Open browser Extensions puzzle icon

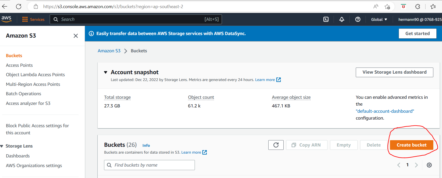point(418,7)
